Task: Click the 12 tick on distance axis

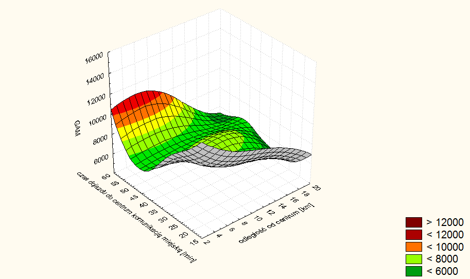Action: click(270, 212)
